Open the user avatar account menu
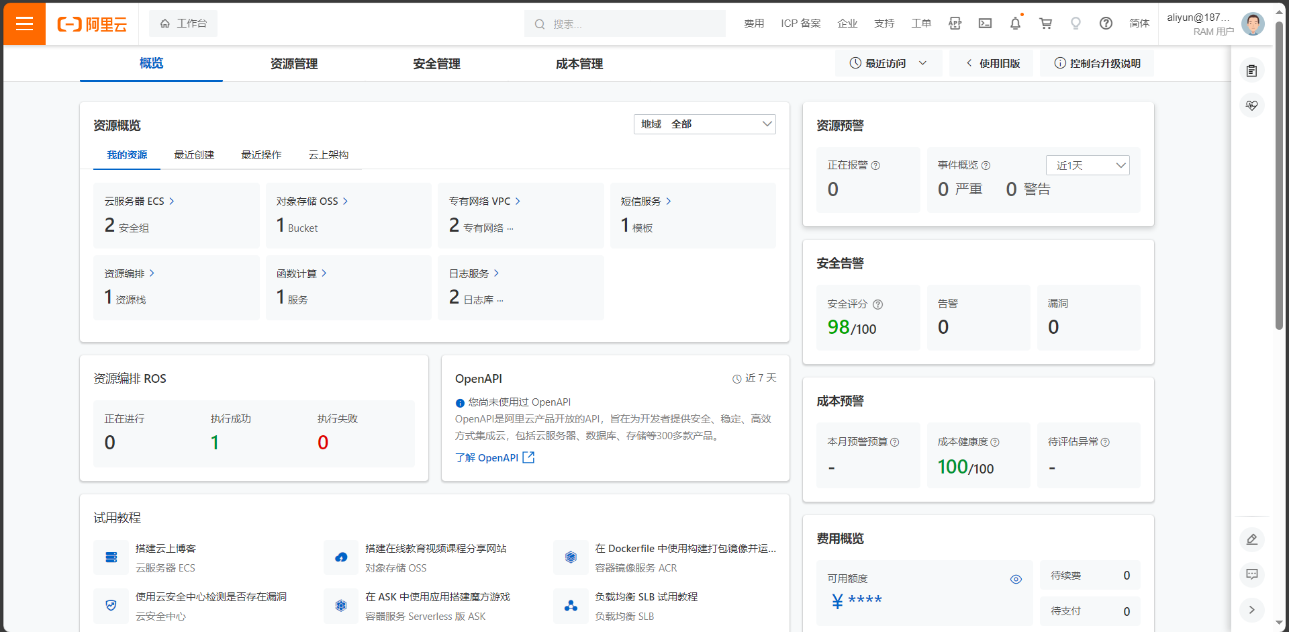 [x=1253, y=24]
